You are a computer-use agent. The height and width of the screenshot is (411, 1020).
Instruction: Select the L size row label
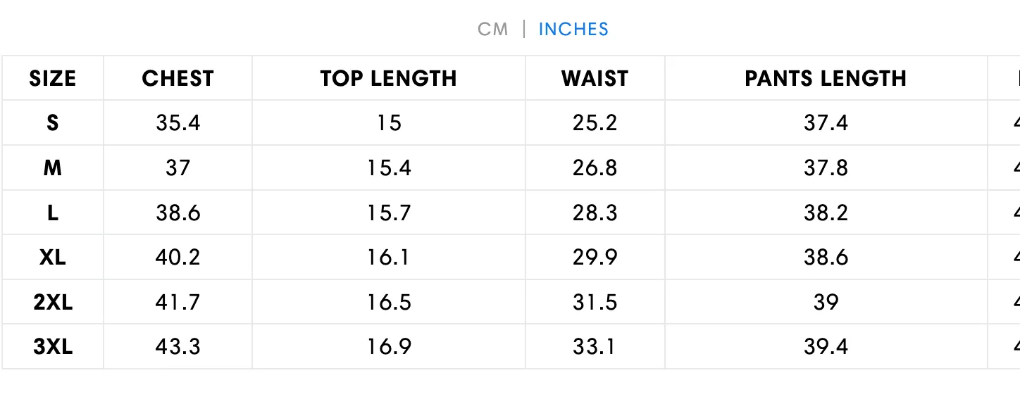[53, 213]
